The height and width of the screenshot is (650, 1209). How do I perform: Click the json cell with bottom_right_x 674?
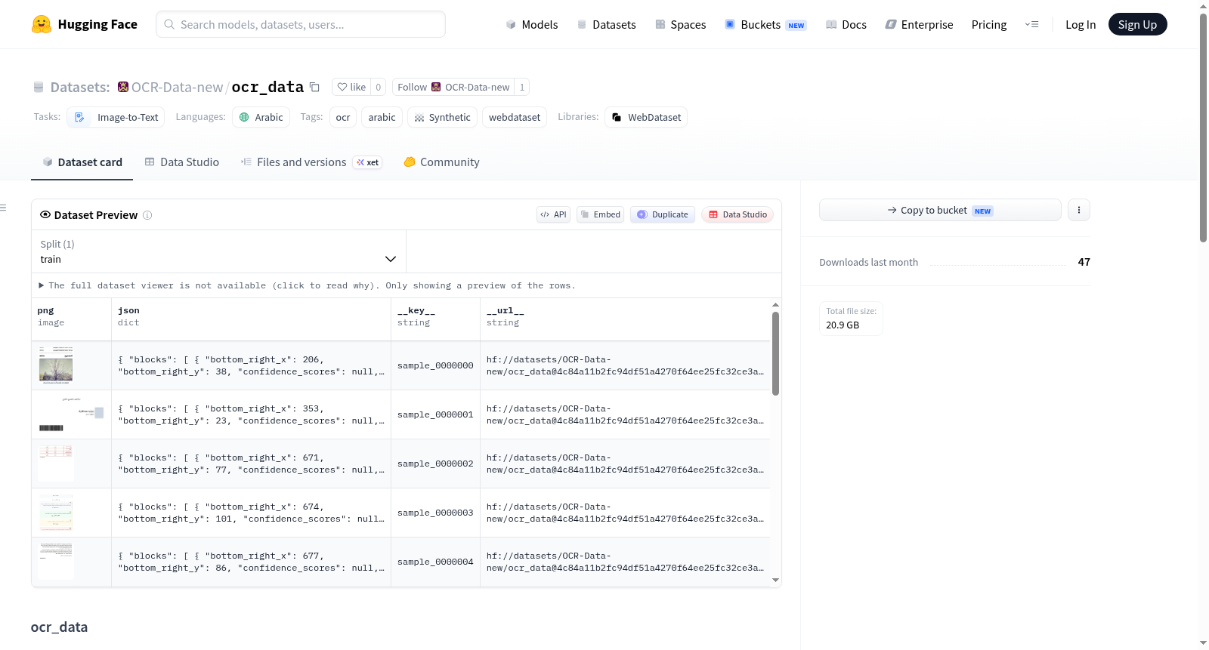[251, 513]
